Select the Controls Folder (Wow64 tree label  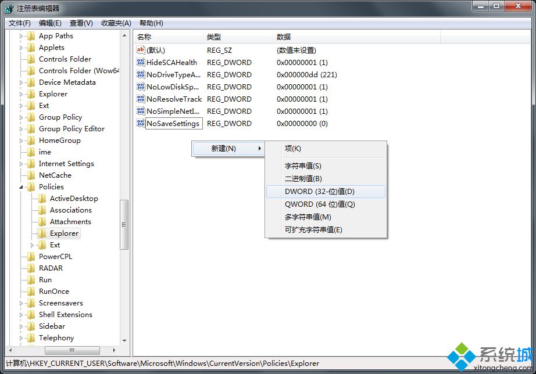click(x=79, y=71)
